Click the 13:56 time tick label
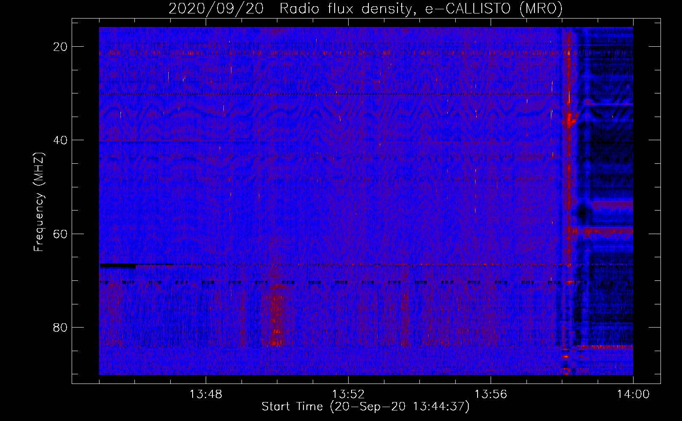This screenshot has height=421, width=682. coord(491,394)
